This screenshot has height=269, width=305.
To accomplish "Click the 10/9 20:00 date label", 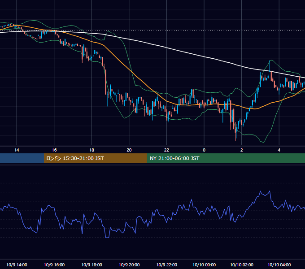I will [x=129, y=265].
